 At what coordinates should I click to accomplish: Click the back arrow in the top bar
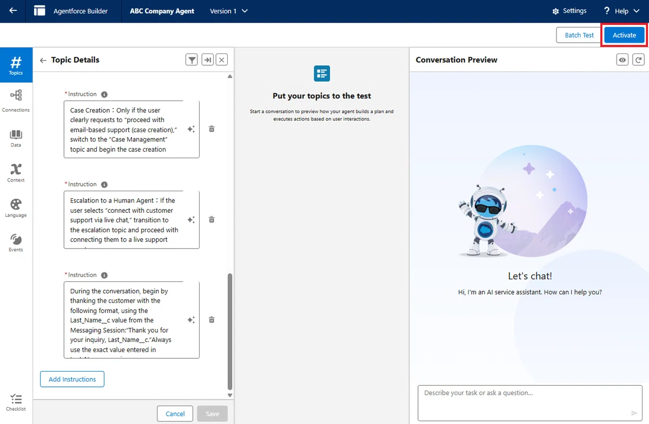tap(12, 11)
